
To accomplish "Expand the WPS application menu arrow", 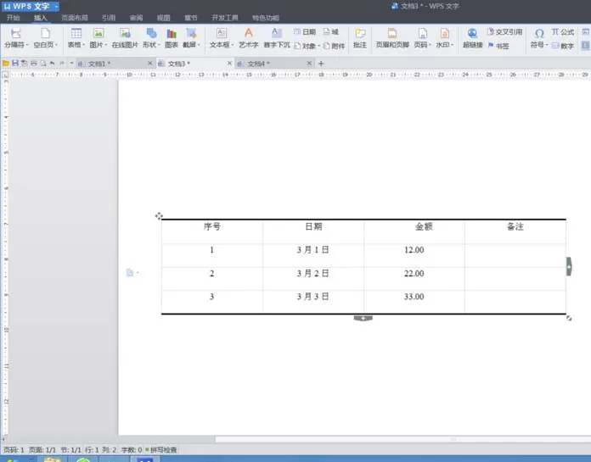I will 56,7.
